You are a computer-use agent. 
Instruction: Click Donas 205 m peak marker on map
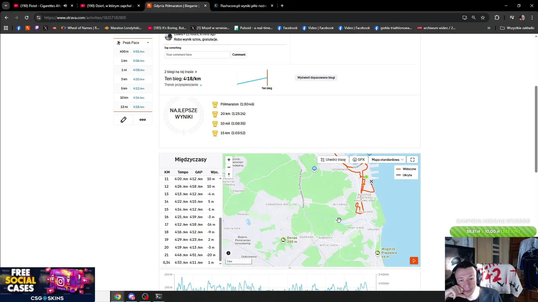[283, 240]
